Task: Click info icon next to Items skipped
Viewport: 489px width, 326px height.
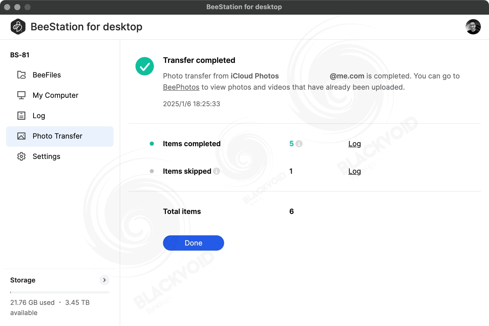Action: pos(216,171)
